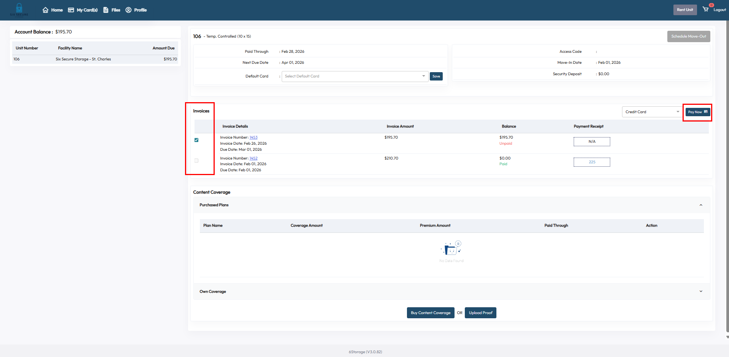Open the shopping cart icon

[x=705, y=9]
